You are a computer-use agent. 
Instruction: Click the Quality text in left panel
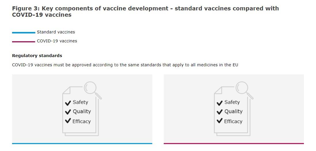coord(82,112)
